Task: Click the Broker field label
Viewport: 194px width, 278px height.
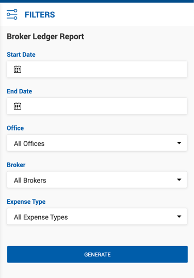Action: pos(16,165)
